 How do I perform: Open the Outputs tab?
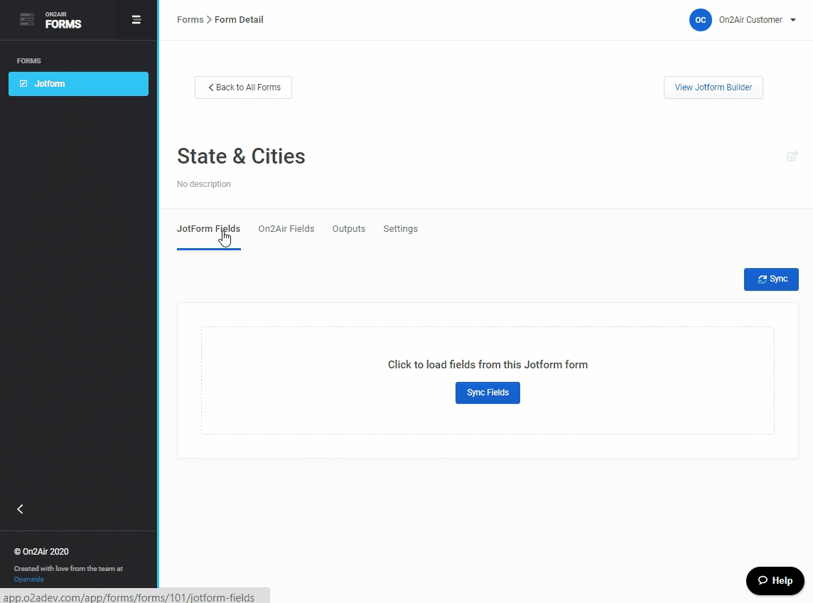pyautogui.click(x=348, y=229)
